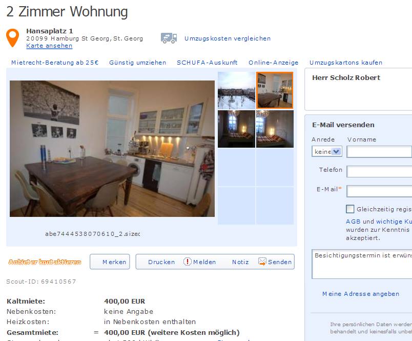Click the Senden envelope icon
Screen dimensions: 412x341
pos(262,262)
